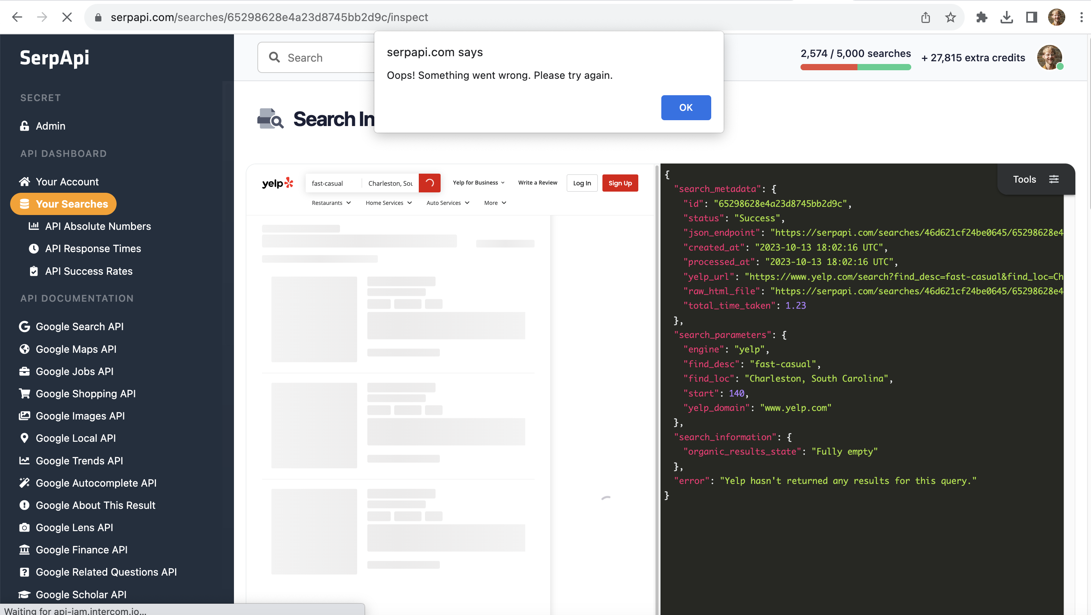Dismiss the alert with OK

(x=686, y=108)
